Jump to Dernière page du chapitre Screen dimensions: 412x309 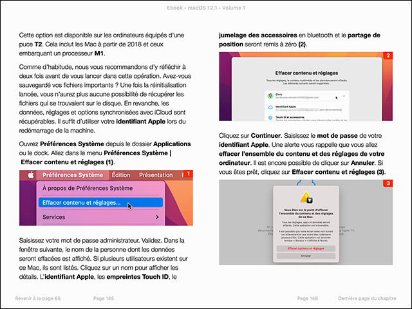(368, 299)
